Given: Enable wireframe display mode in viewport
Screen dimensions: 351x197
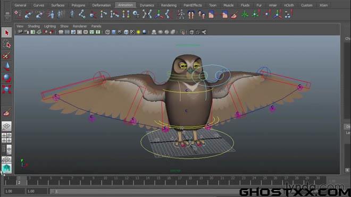Looking at the screenshot, I should point(107,32).
